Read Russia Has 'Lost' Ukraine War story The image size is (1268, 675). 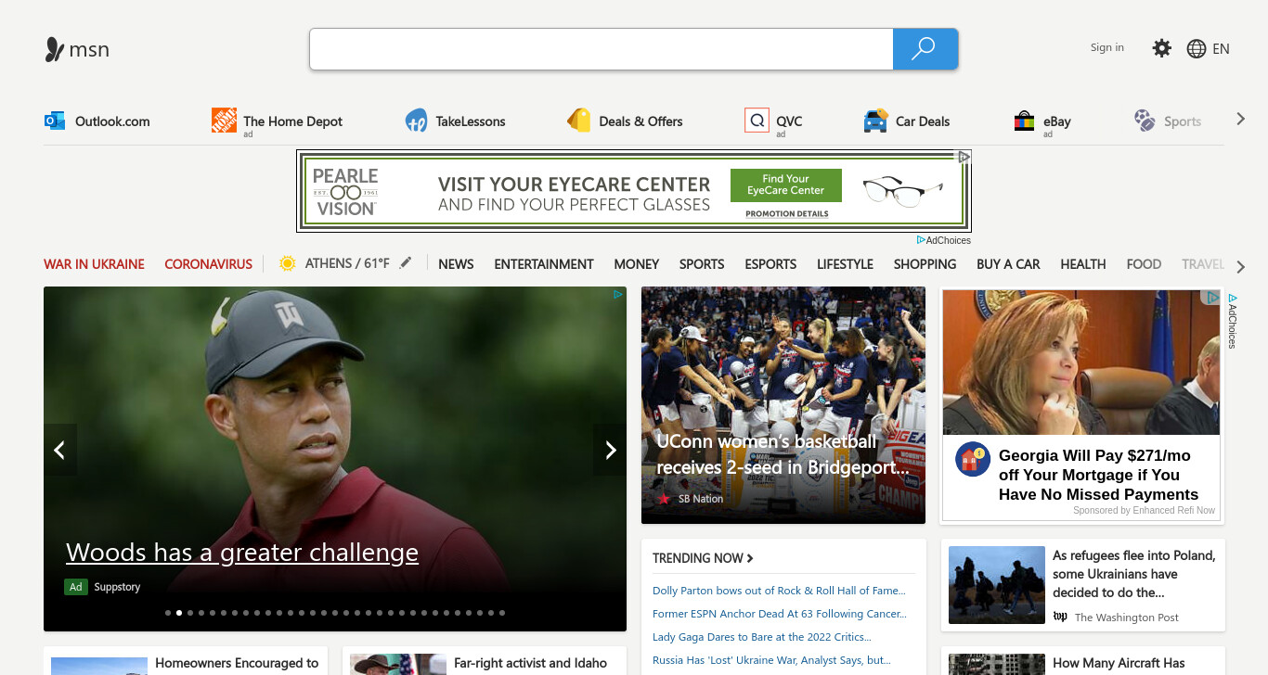[x=771, y=660]
